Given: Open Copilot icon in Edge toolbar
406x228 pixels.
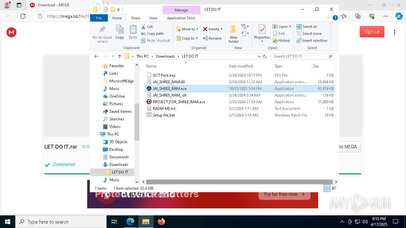Looking at the screenshot, I should [x=399, y=16].
